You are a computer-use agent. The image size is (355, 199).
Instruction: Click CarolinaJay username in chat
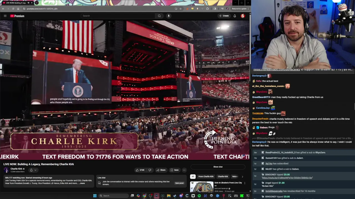[263, 108]
